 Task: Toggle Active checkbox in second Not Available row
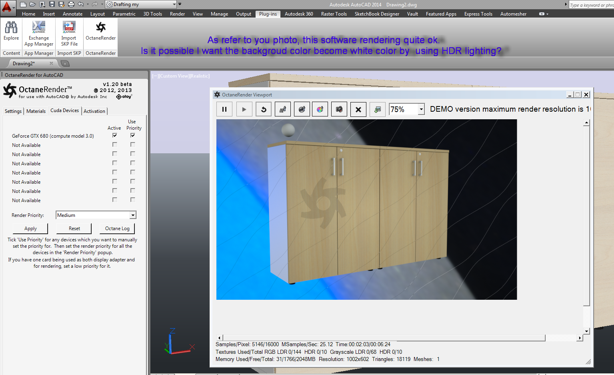pyautogui.click(x=115, y=154)
